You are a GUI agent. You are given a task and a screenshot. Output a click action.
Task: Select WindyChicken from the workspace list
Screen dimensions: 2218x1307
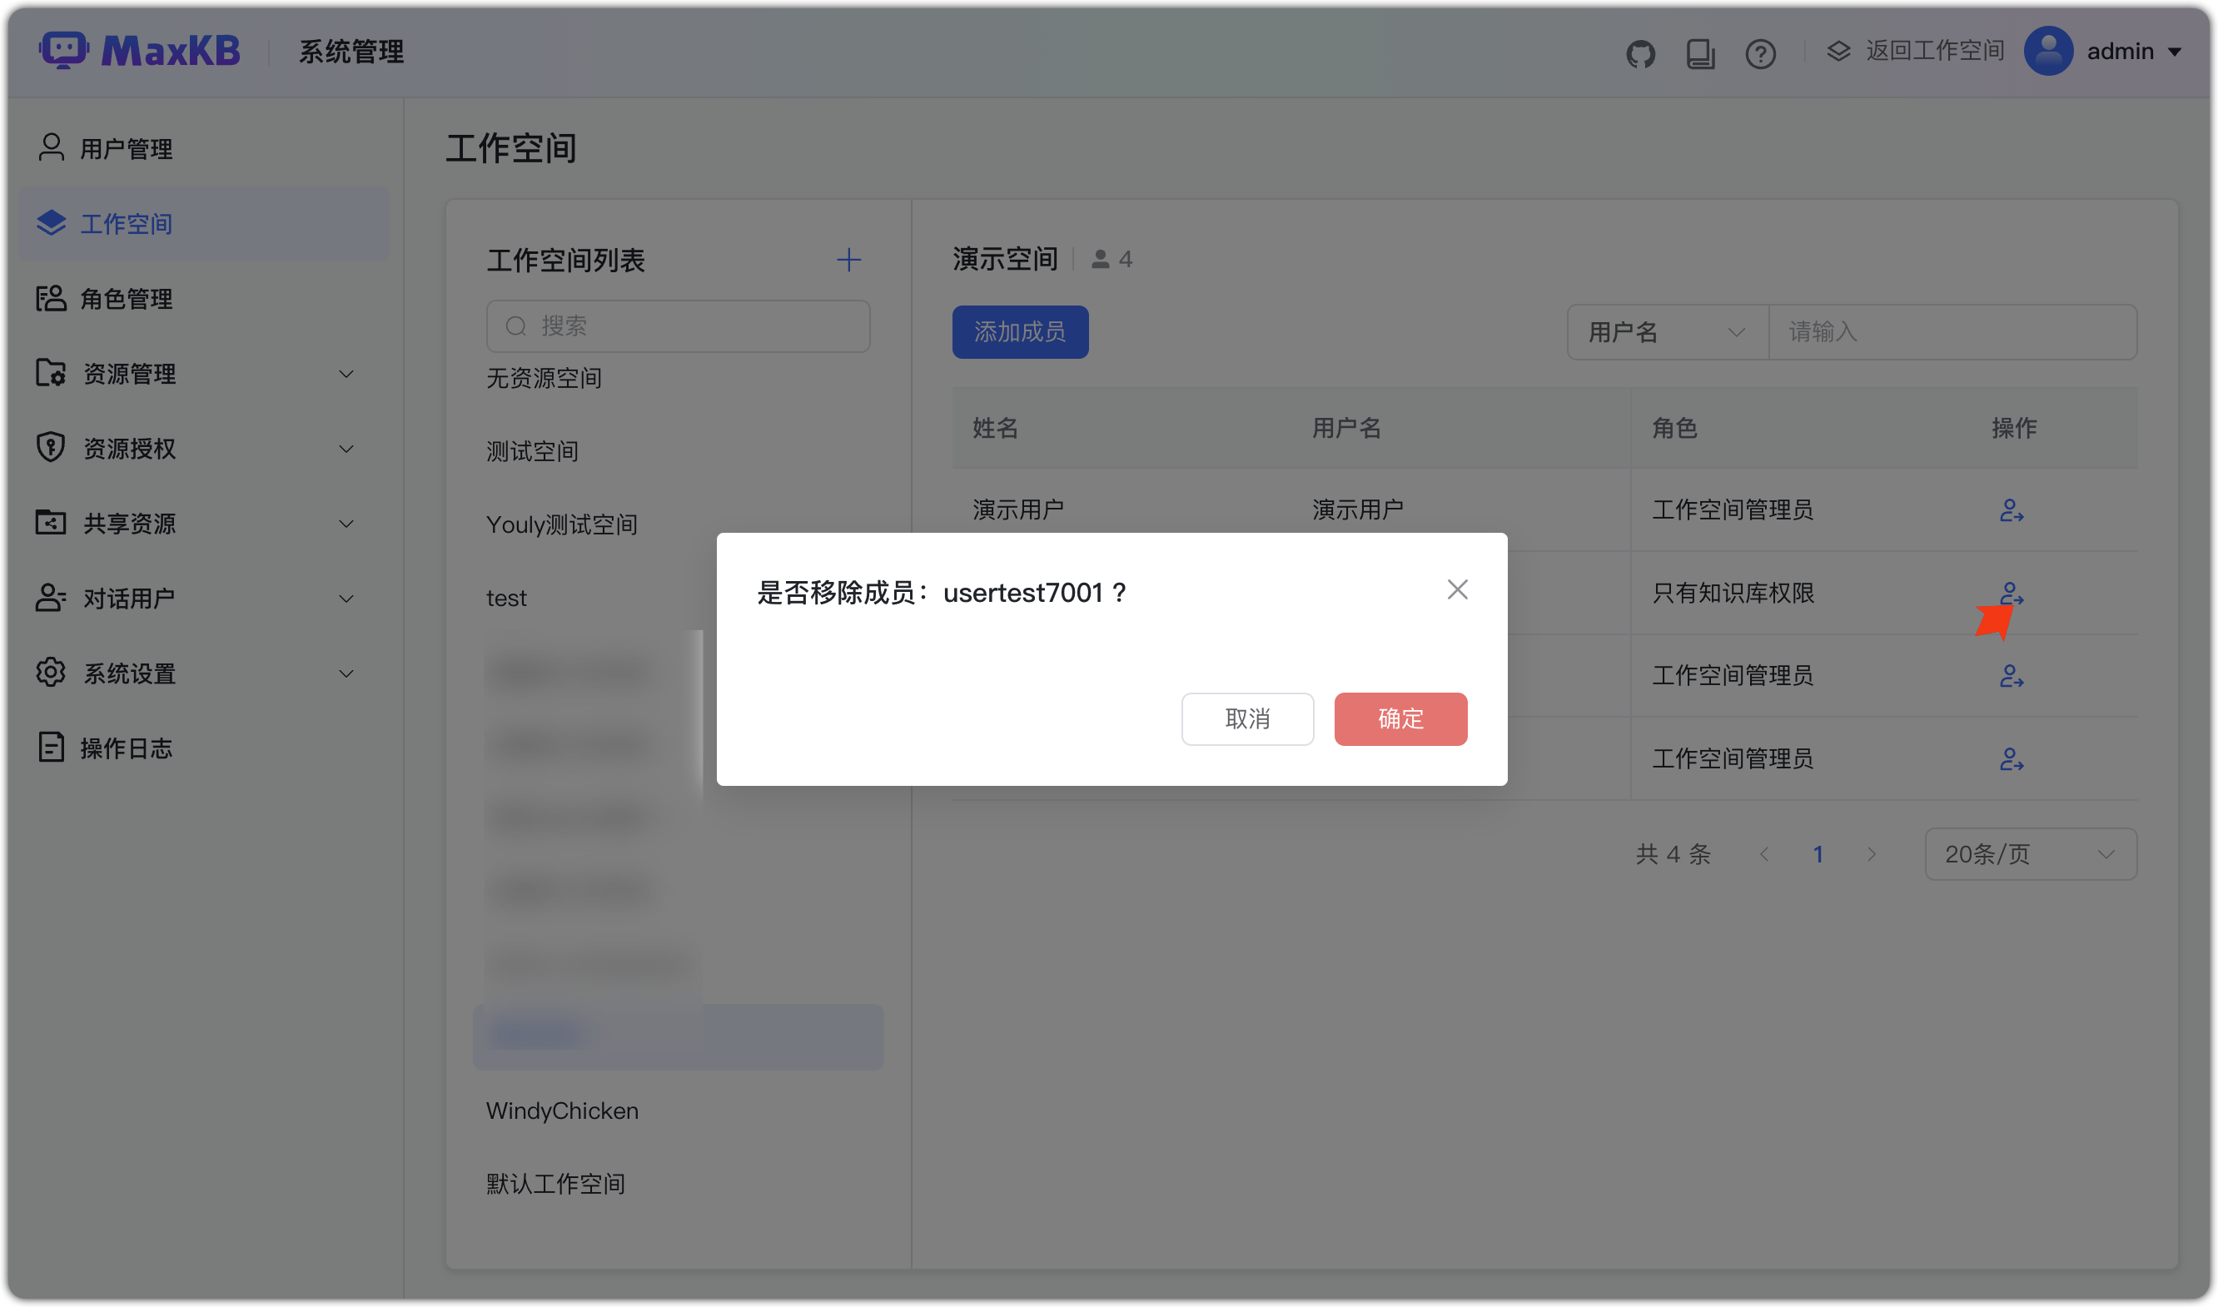click(x=562, y=1110)
